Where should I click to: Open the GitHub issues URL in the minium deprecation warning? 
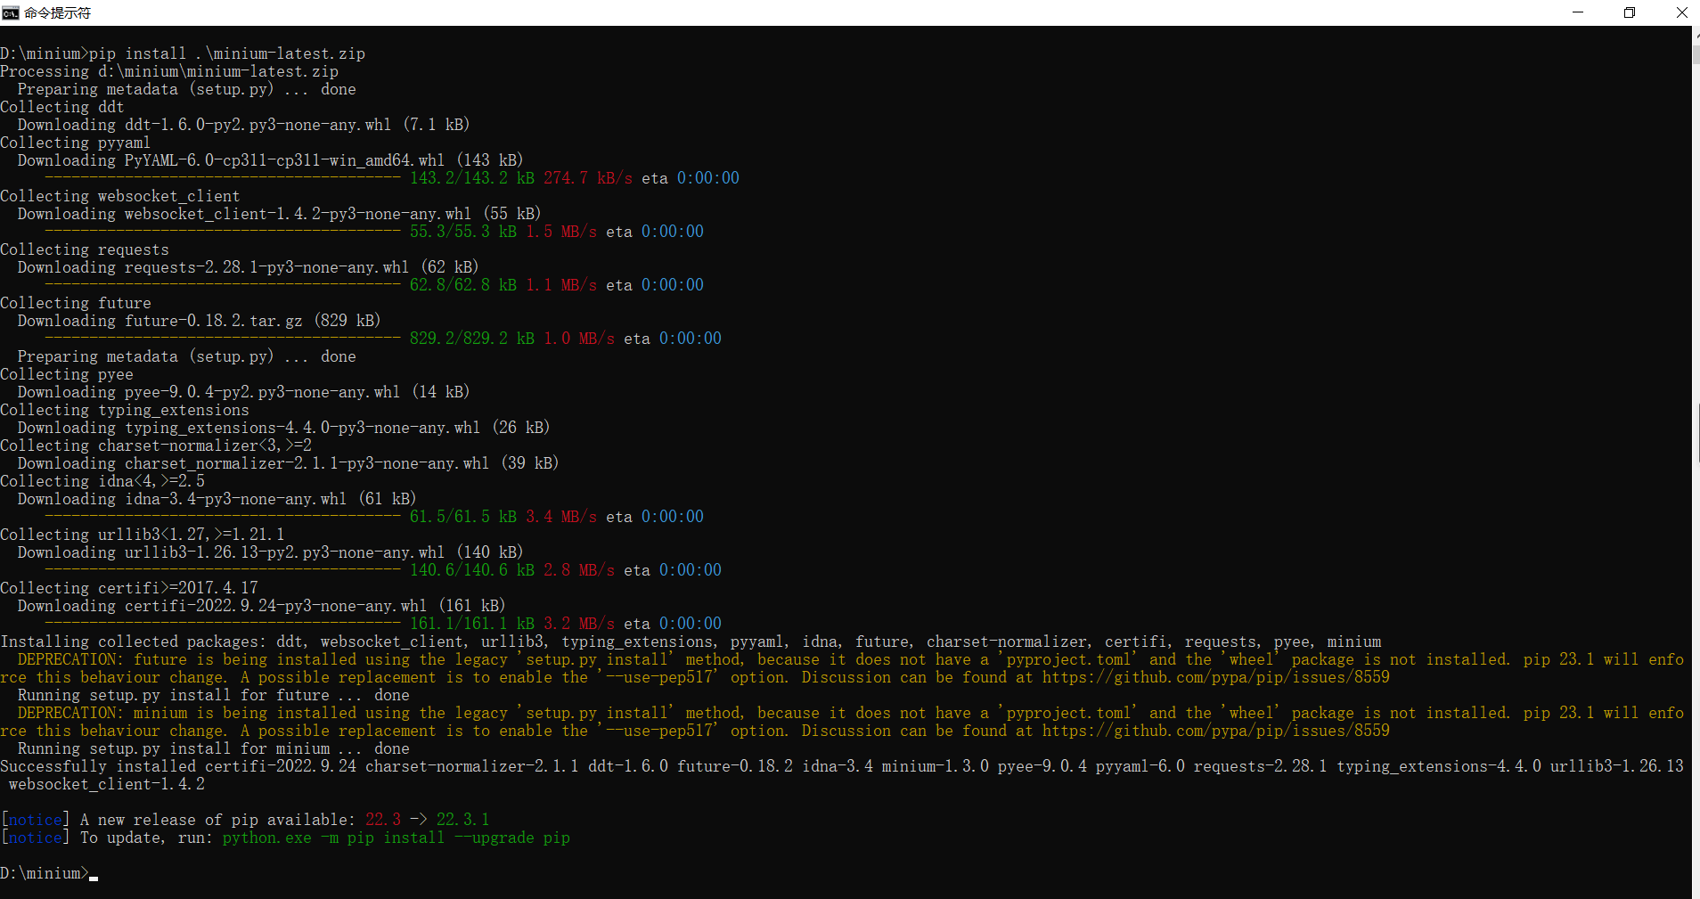tap(1216, 731)
